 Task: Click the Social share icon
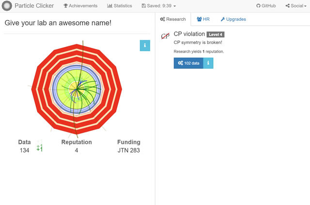[x=288, y=6]
